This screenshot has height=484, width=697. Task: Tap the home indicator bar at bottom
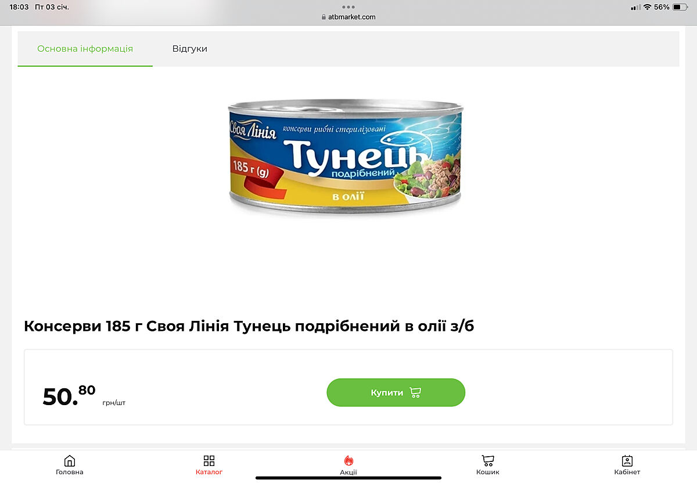tap(348, 478)
